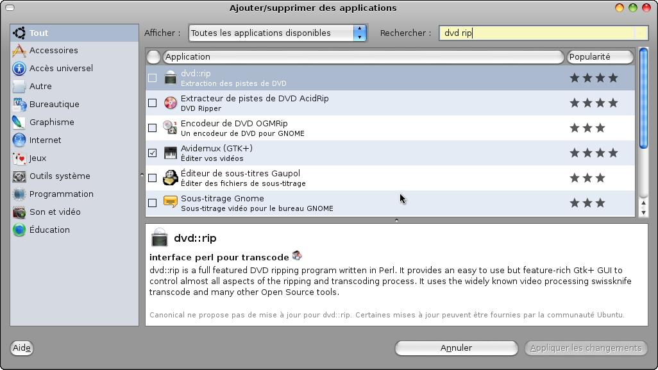
Task: Click the large dvd::rip icon in the description panel
Action: pos(159,237)
